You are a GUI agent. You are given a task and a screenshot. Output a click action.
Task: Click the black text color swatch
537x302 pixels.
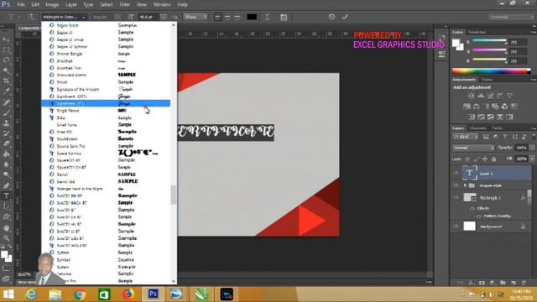tap(252, 17)
